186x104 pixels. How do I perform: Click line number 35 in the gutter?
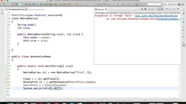[x=8, y=73]
